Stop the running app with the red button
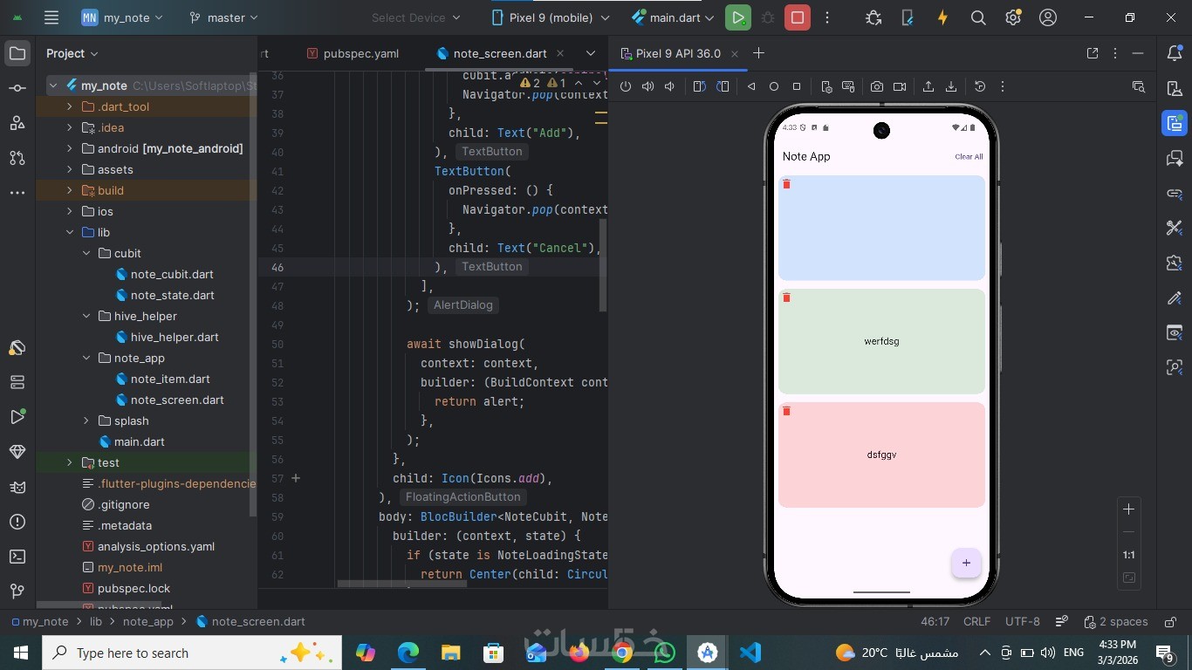Image resolution: width=1192 pixels, height=670 pixels. point(797,17)
